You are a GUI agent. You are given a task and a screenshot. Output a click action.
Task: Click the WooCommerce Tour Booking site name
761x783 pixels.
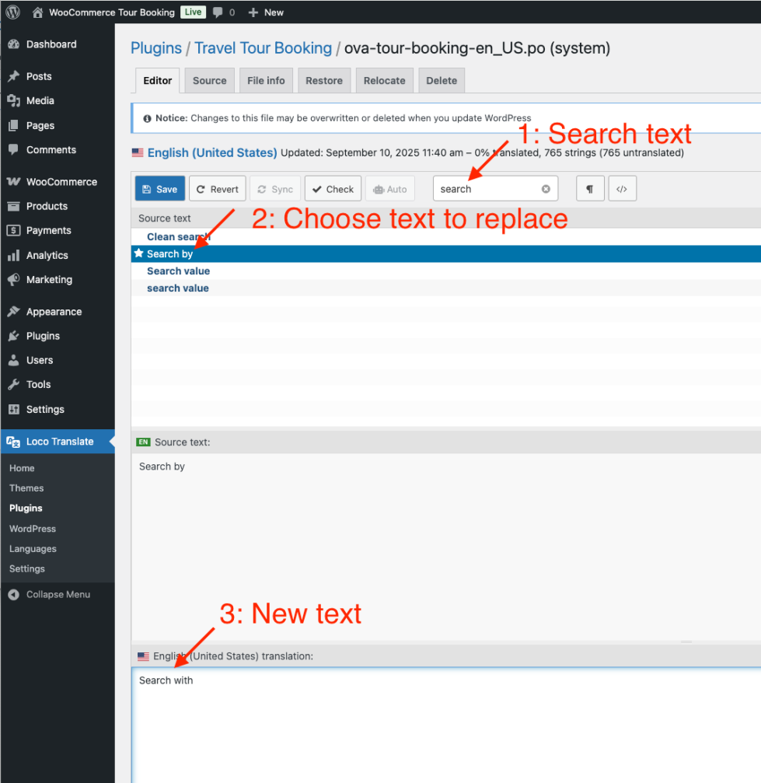[112, 12]
